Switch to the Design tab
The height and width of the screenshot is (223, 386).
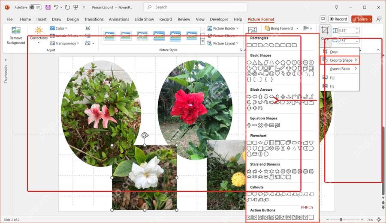[73, 19]
